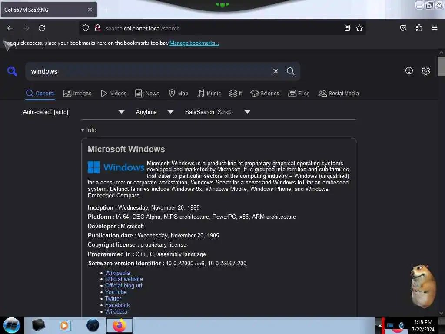Switch to the Videos tab
Viewport: 445px width, 334px height.
[113, 94]
